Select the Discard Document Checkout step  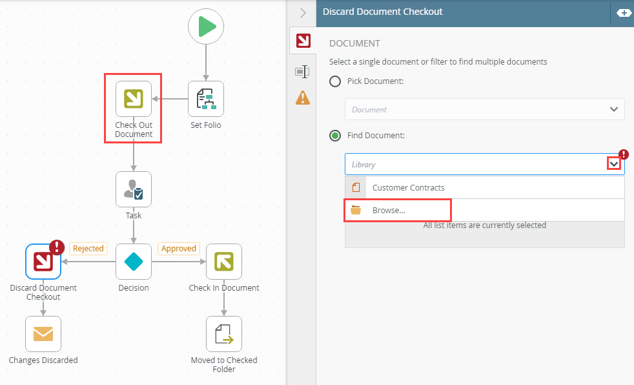coord(43,262)
